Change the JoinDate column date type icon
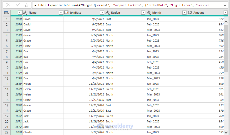Viewport: 230px width, 135px height. pos(66,13)
